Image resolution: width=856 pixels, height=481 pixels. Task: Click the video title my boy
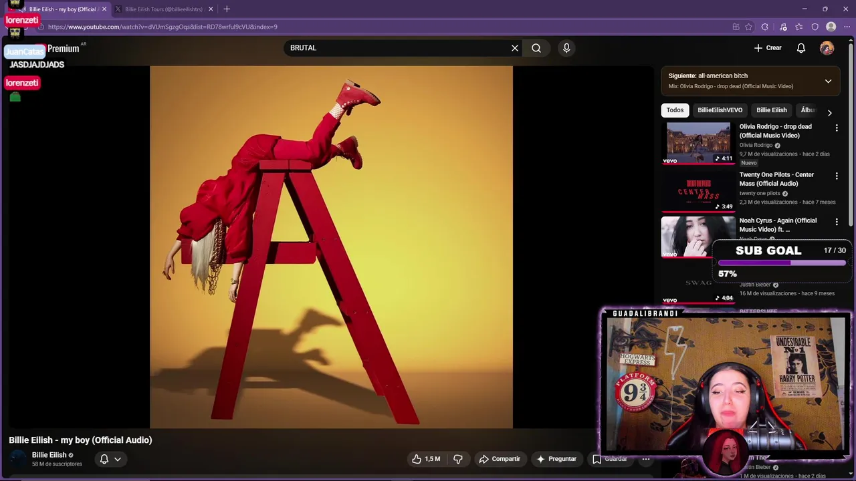80,440
